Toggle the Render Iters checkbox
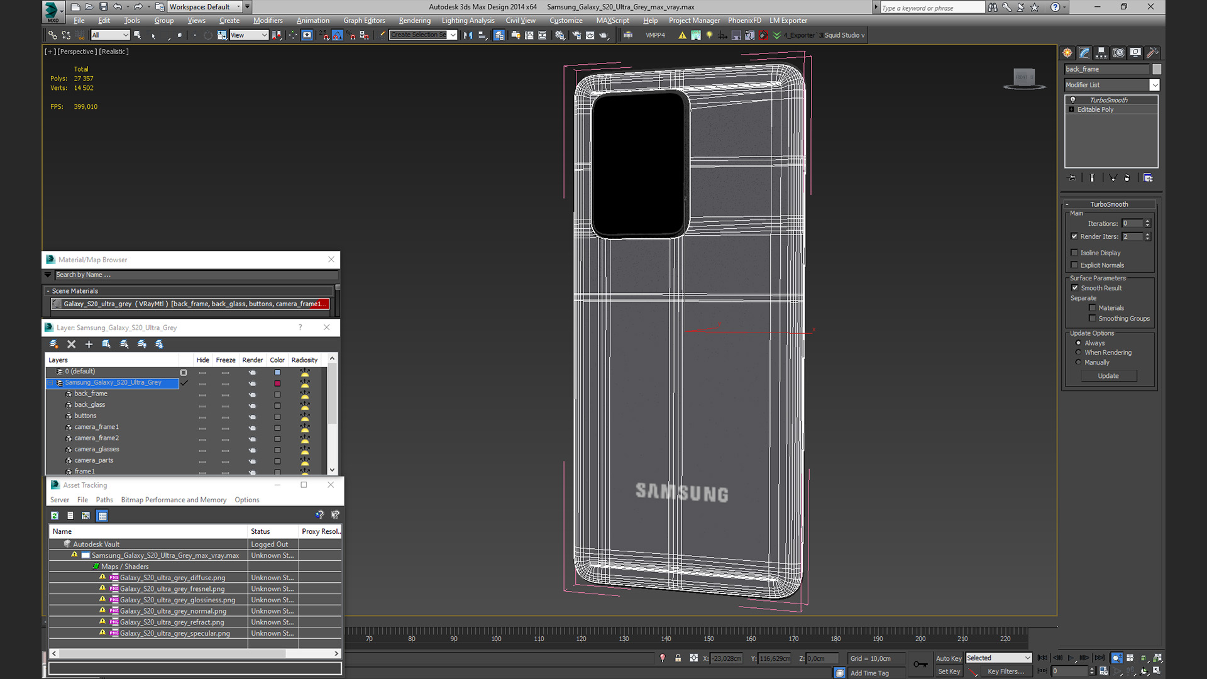 click(x=1074, y=236)
